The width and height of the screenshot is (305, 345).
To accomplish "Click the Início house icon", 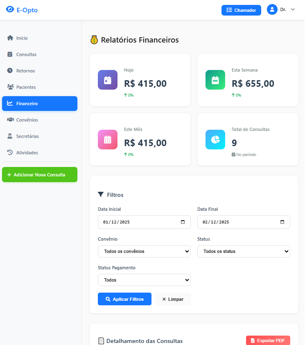I will pyautogui.click(x=10, y=38).
